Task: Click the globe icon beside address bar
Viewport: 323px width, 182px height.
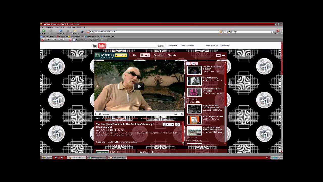Action: click(82, 32)
